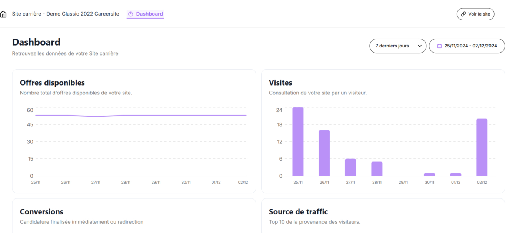This screenshot has height=234, width=506.
Task: Open Site carrière - Demo Classic 2022 Careersite breadcrumb
Action: pyautogui.click(x=66, y=14)
